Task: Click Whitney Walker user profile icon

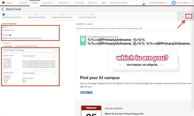Action: click(174, 3)
